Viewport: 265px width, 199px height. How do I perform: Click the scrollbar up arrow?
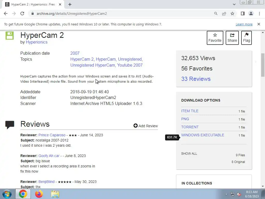click(263, 32)
